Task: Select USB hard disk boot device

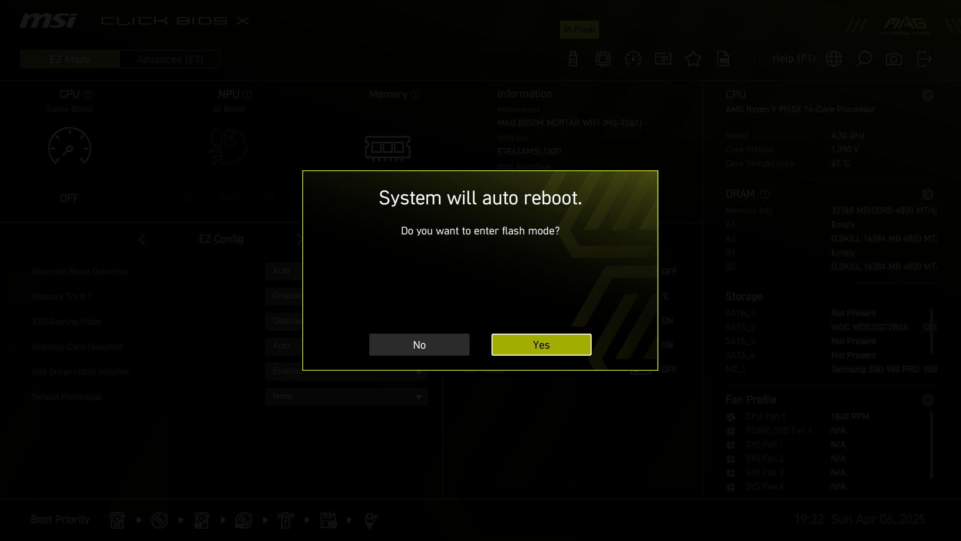Action: tap(202, 520)
